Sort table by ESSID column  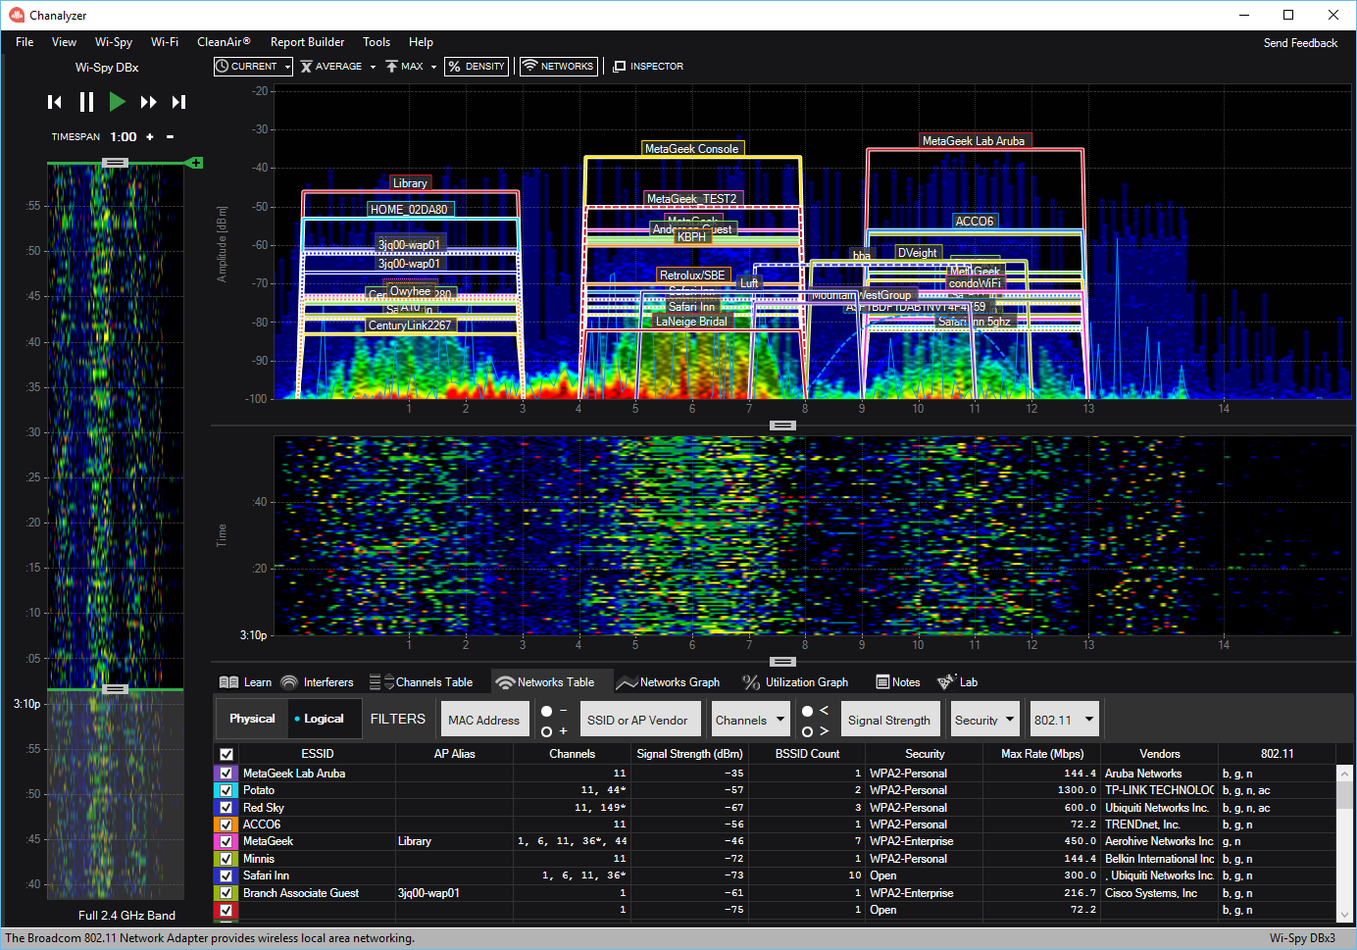tap(317, 754)
